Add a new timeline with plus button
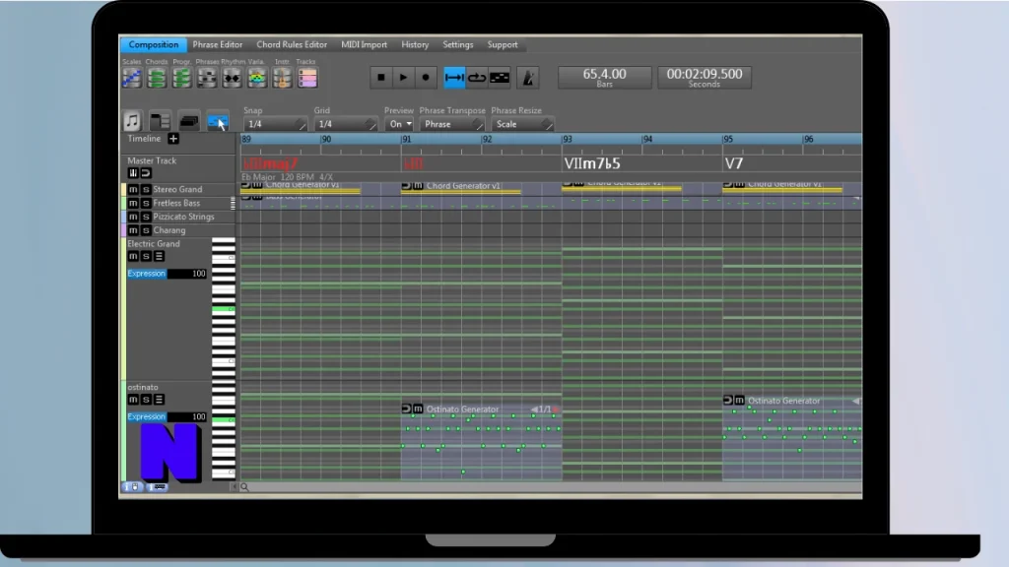The image size is (1009, 567). [173, 139]
